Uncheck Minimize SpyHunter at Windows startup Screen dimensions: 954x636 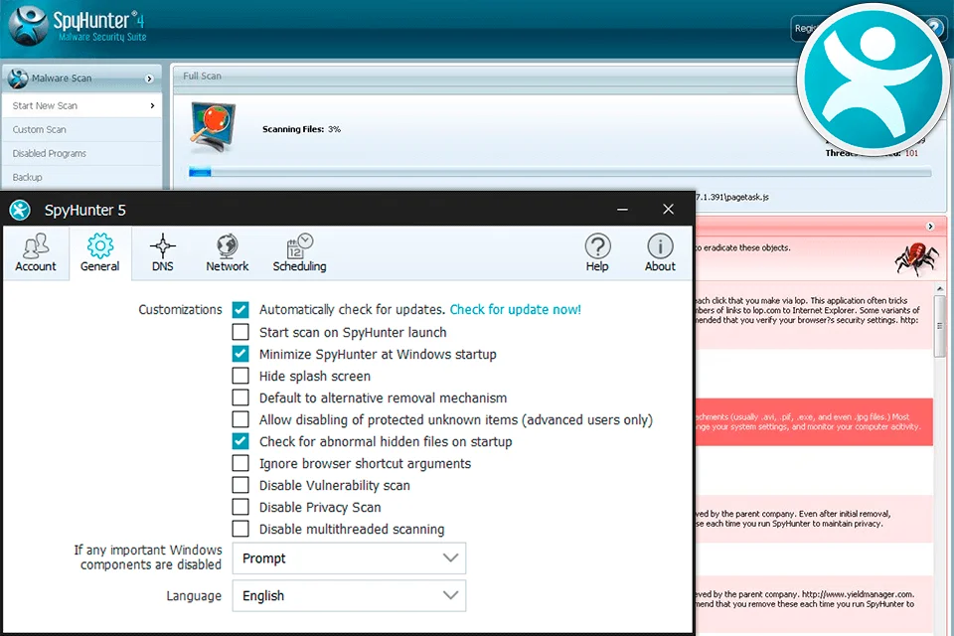pyautogui.click(x=240, y=354)
